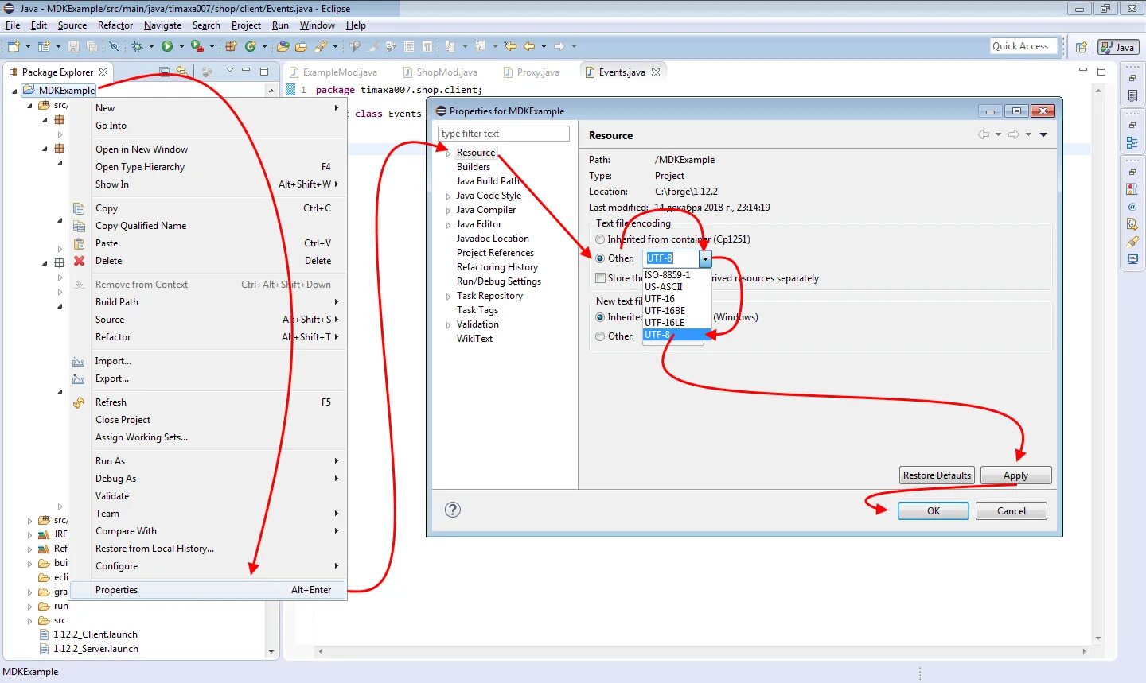Collapse the MDKExample project tree node
Image resolution: width=1146 pixels, height=683 pixels.
[x=14, y=91]
